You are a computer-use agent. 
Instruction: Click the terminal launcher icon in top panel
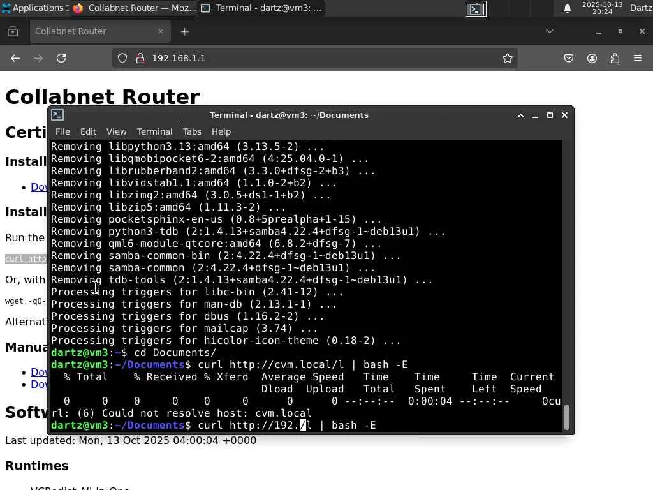pyautogui.click(x=476, y=9)
